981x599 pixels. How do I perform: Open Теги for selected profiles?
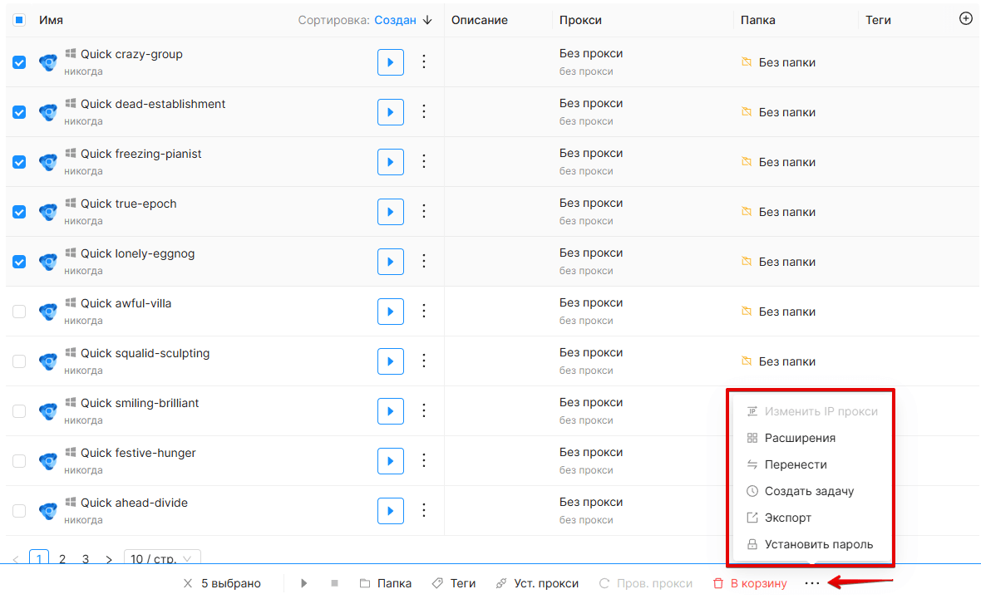pyautogui.click(x=454, y=583)
